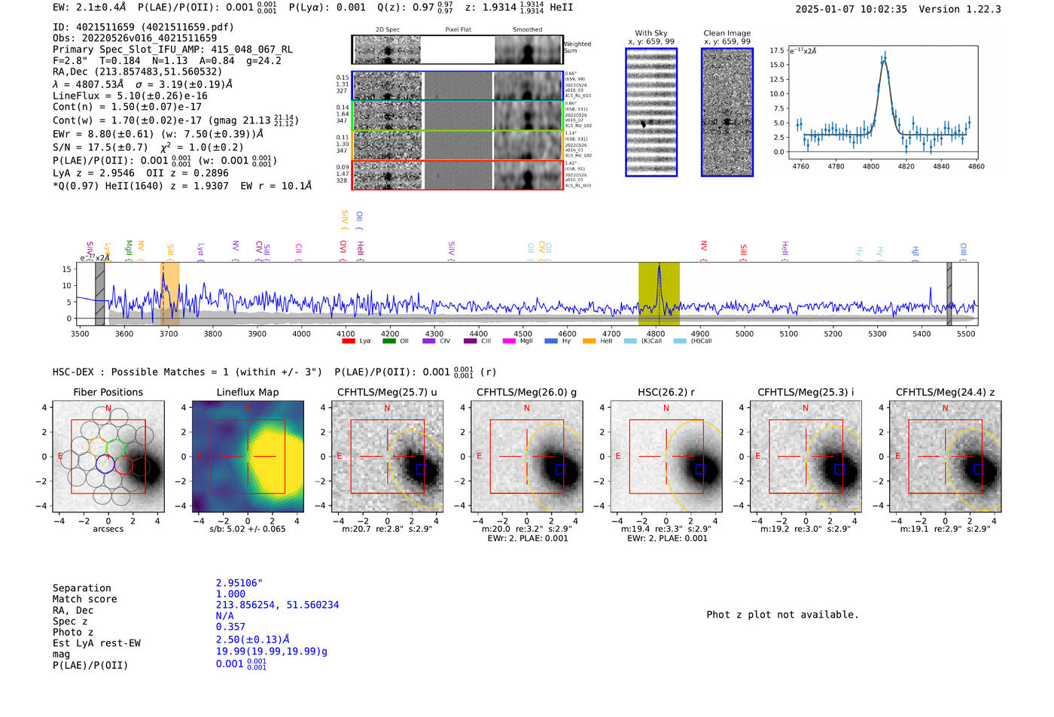Click the Gaussian emission line fit plot

click(x=885, y=102)
